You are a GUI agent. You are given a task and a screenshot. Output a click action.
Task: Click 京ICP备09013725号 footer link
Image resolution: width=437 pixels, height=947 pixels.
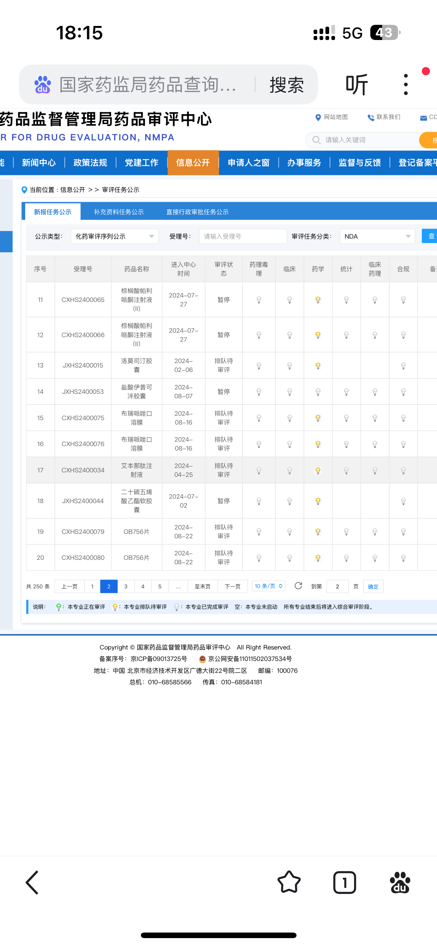[x=159, y=659]
